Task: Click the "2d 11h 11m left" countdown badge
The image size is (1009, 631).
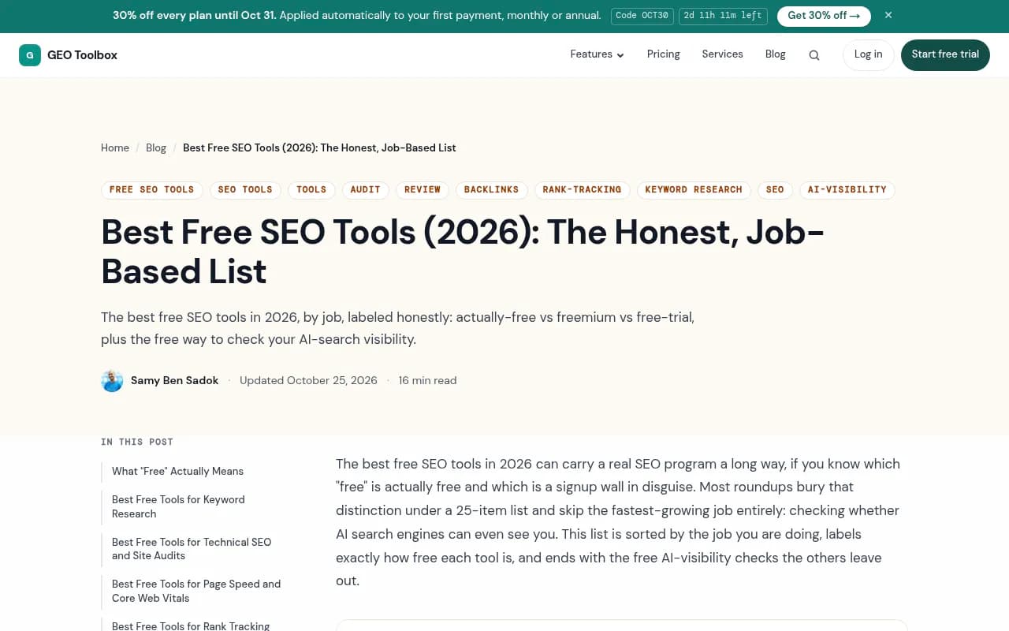Action: (723, 16)
